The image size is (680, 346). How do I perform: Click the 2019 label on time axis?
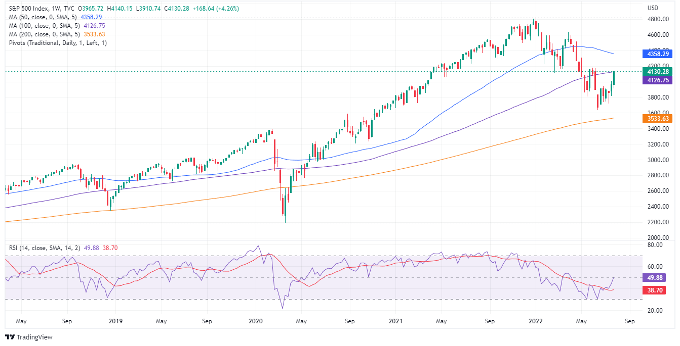115,321
